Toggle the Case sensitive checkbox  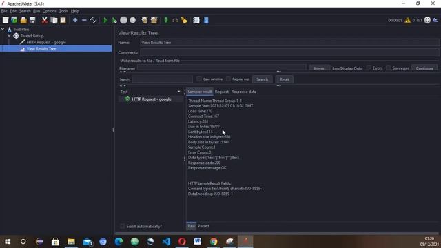pos(199,79)
